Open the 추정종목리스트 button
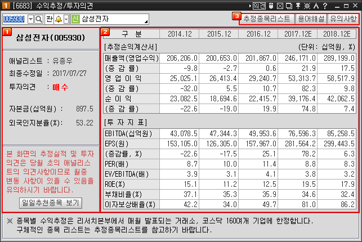 (267, 19)
